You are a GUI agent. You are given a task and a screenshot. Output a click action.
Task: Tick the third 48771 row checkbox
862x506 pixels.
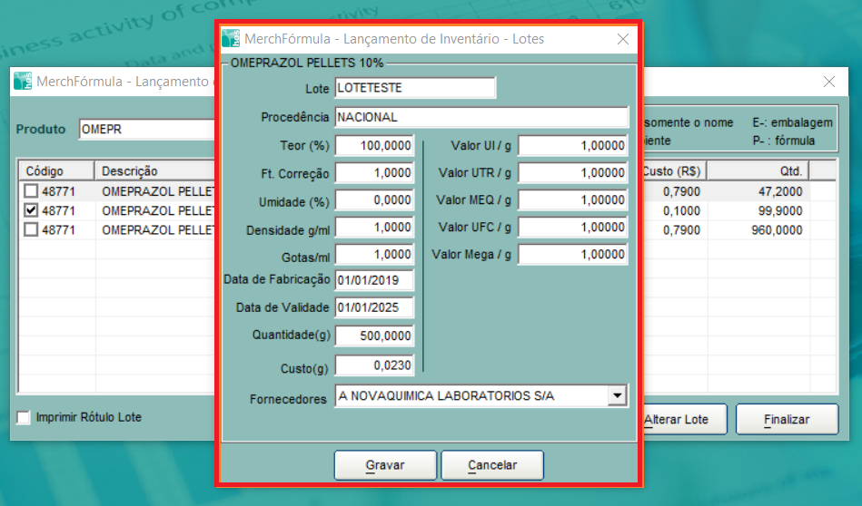click(32, 230)
